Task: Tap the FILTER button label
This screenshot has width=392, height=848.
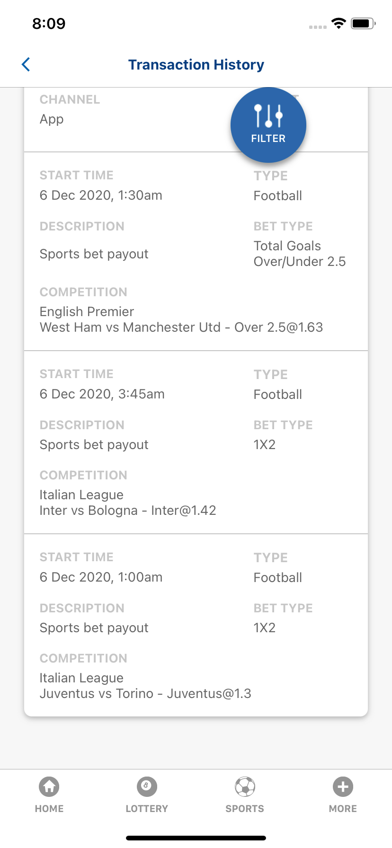Action: (268, 139)
